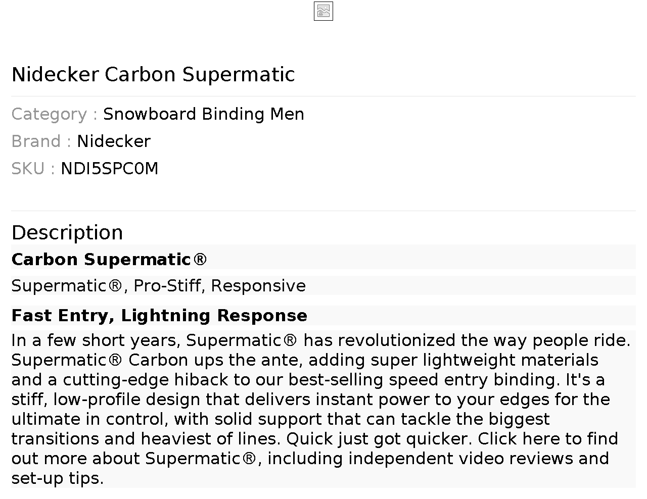Screen dimensions: 647x499
Task: Click the word Responsive in feature line
Action: [258, 286]
